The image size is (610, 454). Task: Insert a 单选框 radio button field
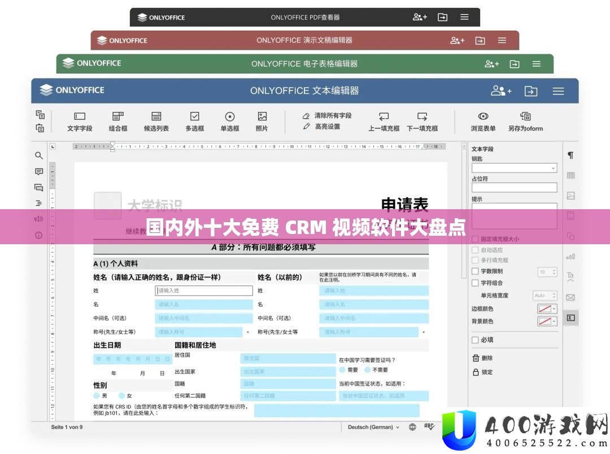229,122
